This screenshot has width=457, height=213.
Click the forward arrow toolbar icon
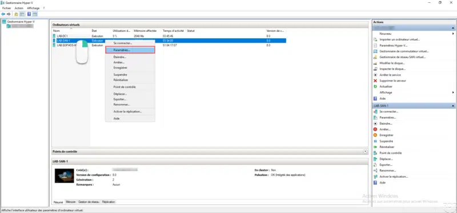point(9,14)
